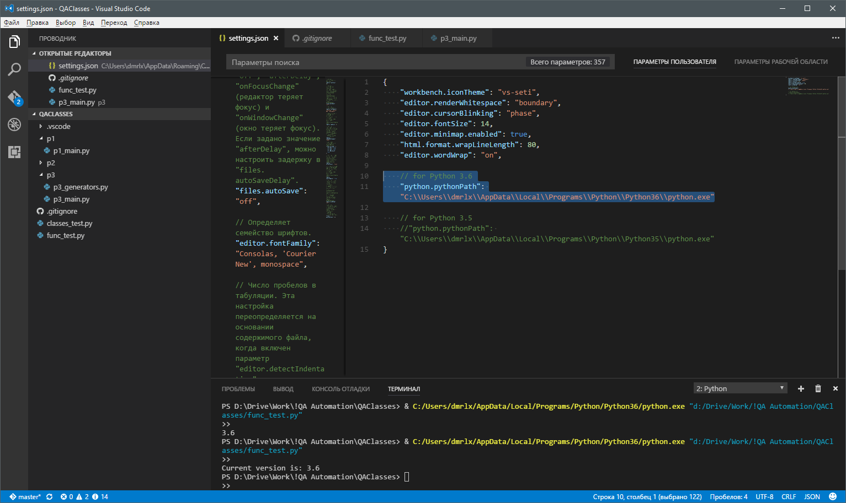Screen dimensions: 846x503
Task: Add a new terminal with plus icon
Action: 801,388
